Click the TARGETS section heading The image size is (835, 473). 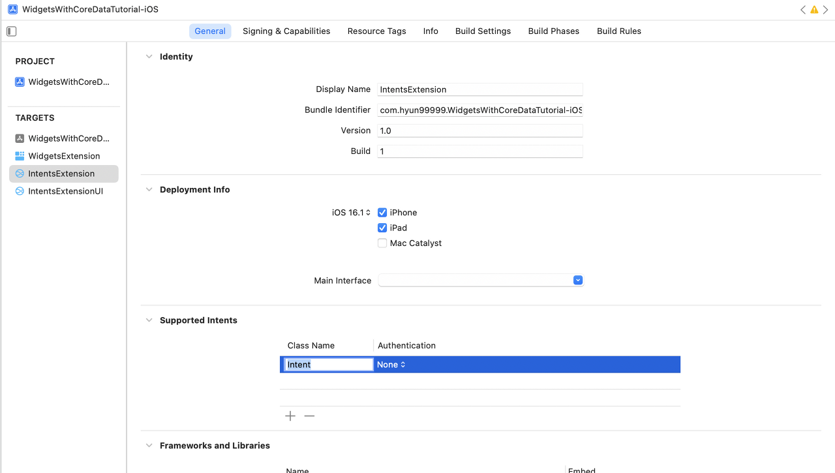[x=35, y=118]
